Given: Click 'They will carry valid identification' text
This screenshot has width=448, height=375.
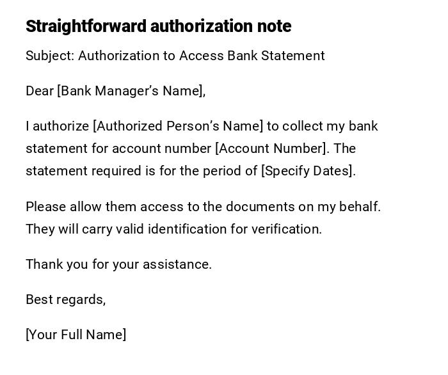Looking at the screenshot, I should point(125,229).
